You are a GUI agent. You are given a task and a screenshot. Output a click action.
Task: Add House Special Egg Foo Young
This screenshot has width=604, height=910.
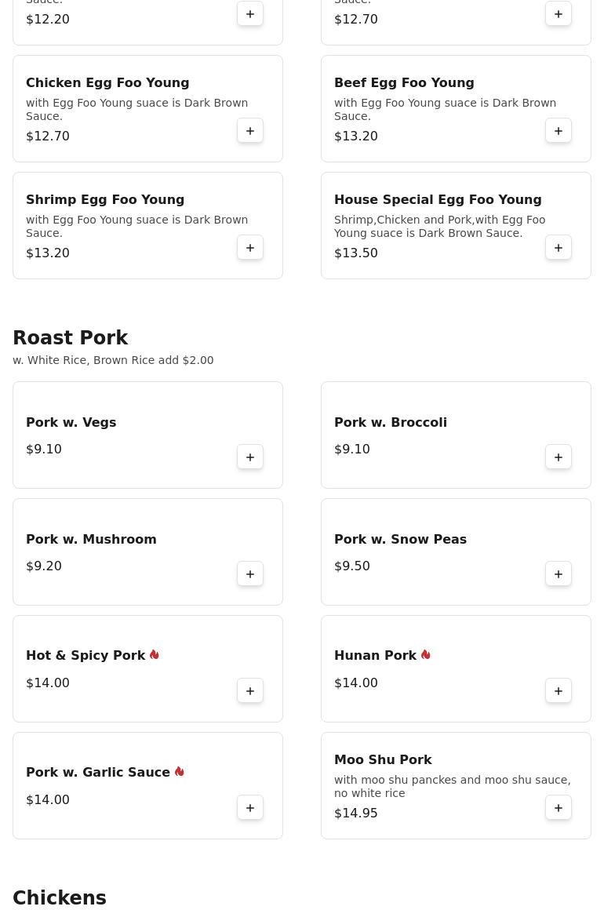559,248
